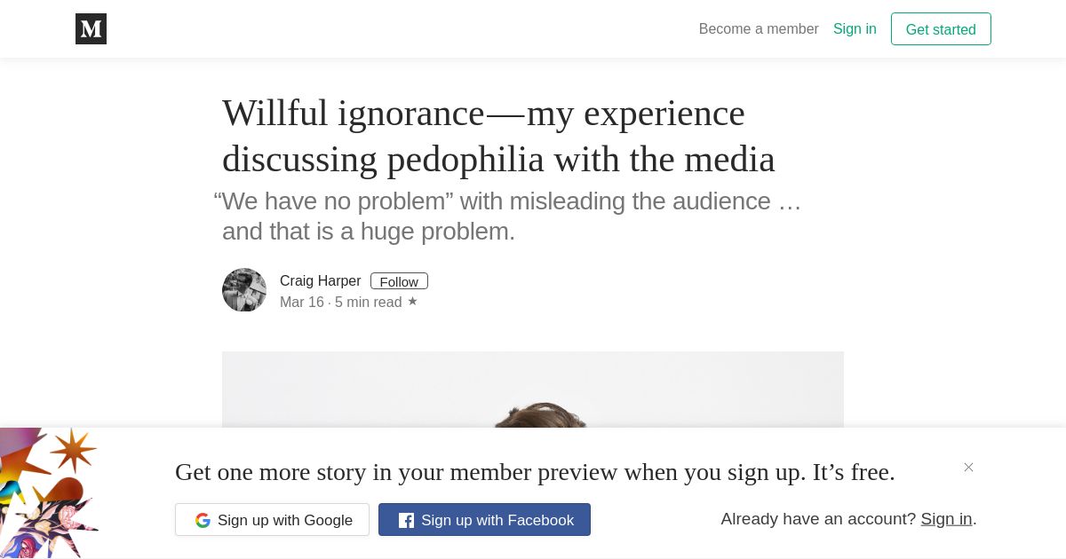Open Craig Harper author name link

320,280
